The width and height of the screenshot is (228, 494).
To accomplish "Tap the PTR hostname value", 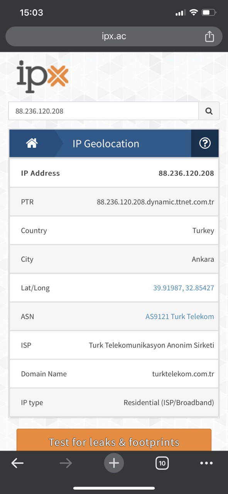I will [155, 202].
